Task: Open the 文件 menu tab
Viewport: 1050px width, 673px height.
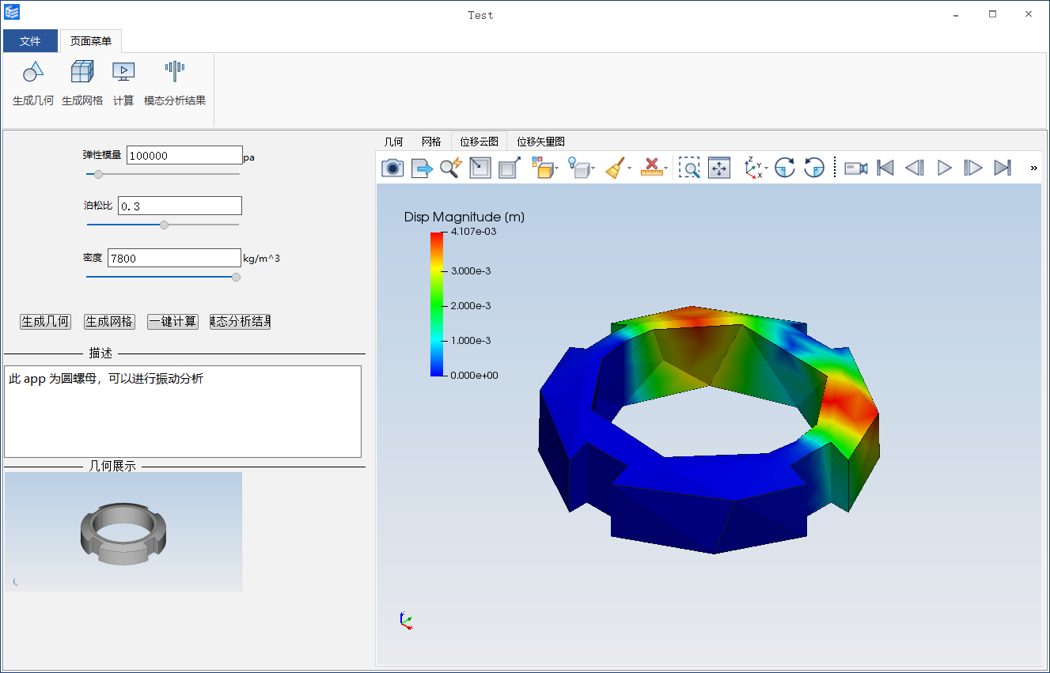Action: tap(30, 41)
